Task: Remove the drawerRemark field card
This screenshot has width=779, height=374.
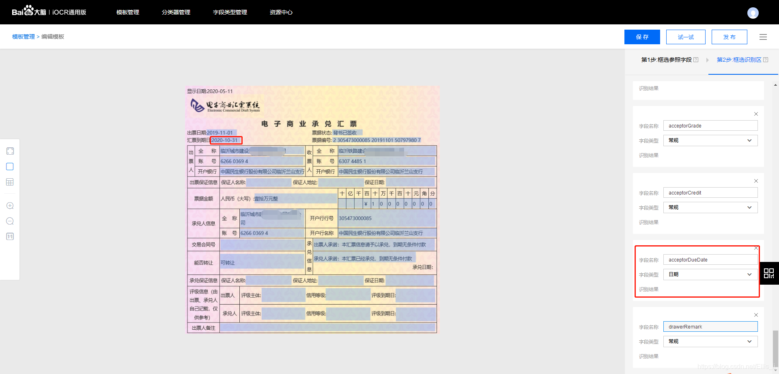Action: coord(756,315)
